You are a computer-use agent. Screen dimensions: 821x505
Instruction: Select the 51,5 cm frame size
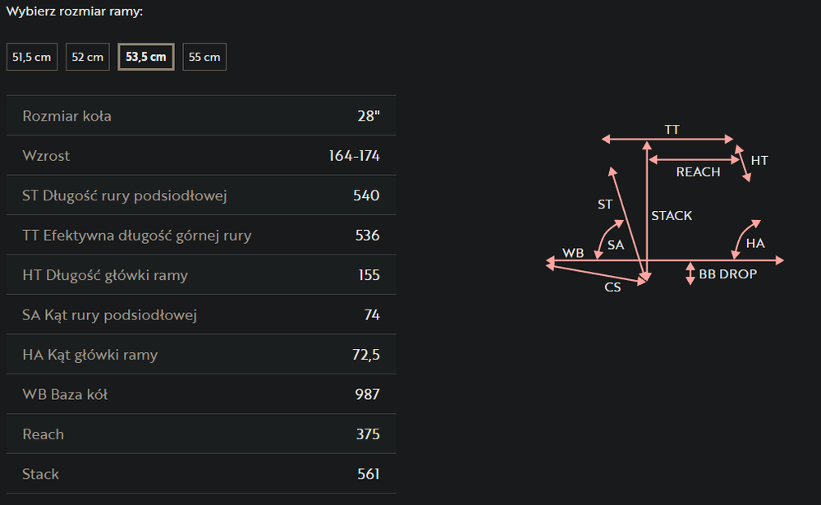coord(32,57)
